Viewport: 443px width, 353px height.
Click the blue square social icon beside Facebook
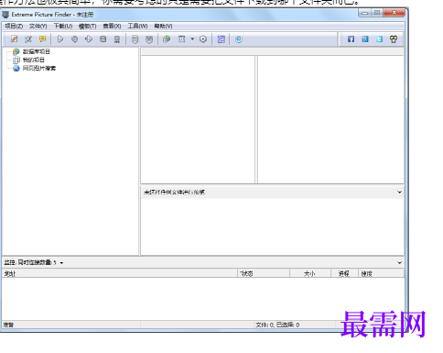(365, 39)
